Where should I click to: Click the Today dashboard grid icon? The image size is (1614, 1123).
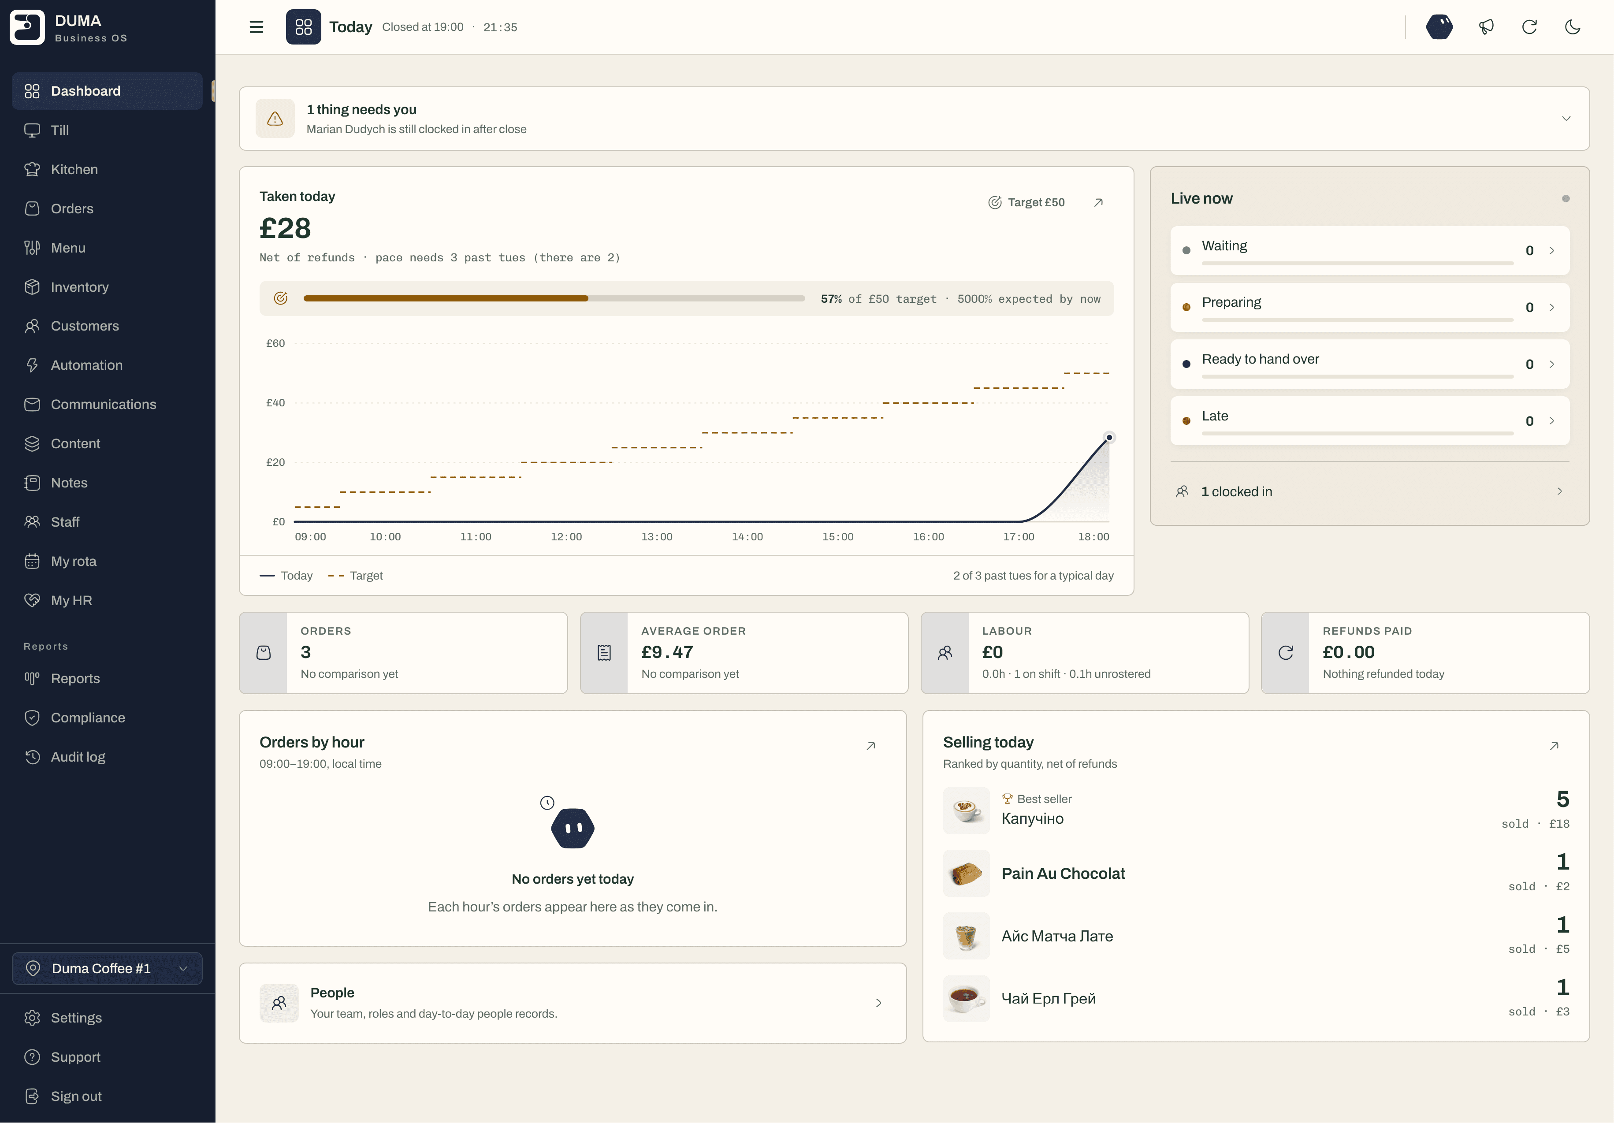click(x=304, y=27)
